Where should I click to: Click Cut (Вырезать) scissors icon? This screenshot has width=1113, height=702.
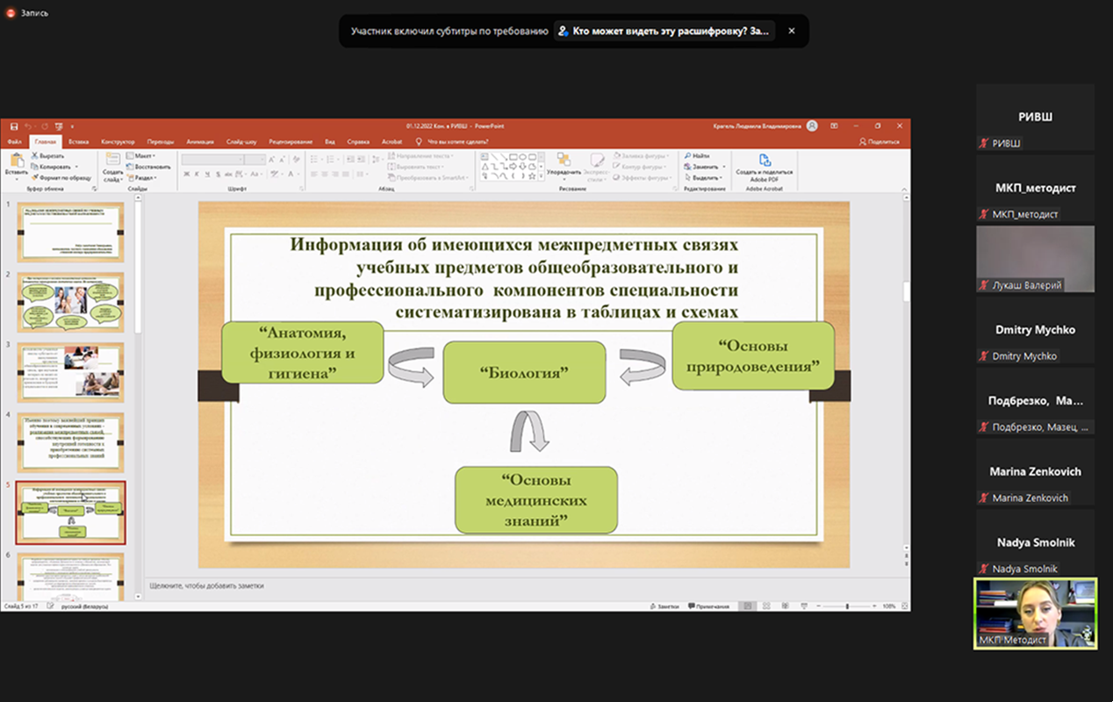pyautogui.click(x=34, y=155)
